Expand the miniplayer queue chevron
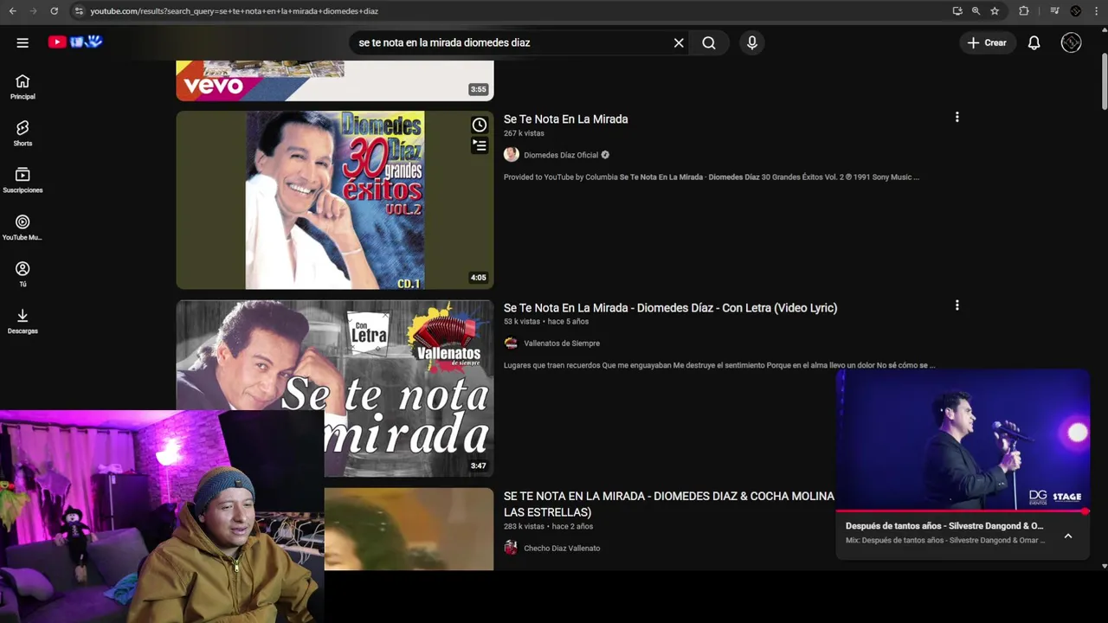The image size is (1108, 623). click(1067, 536)
